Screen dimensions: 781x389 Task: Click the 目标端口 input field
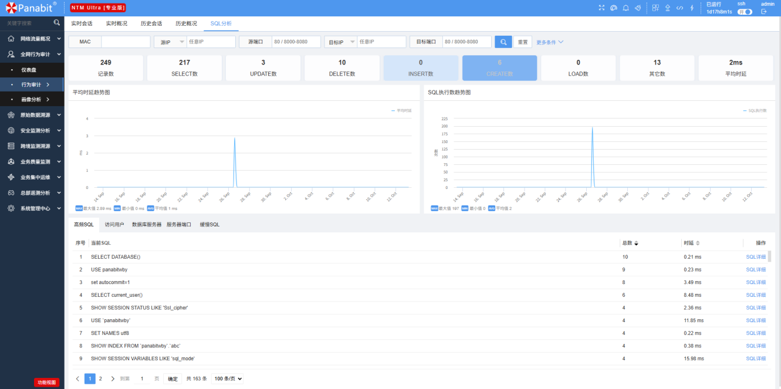(x=466, y=42)
